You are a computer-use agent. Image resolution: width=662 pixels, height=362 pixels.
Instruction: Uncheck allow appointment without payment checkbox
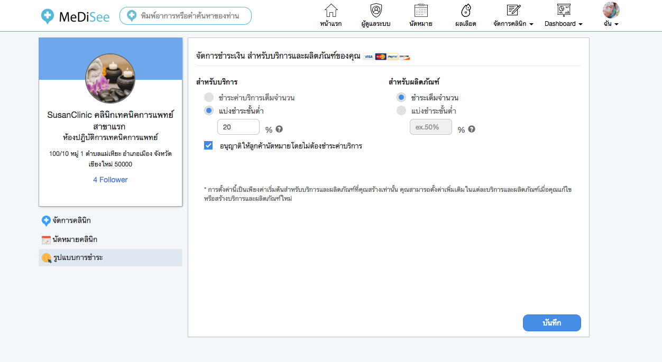coord(208,145)
